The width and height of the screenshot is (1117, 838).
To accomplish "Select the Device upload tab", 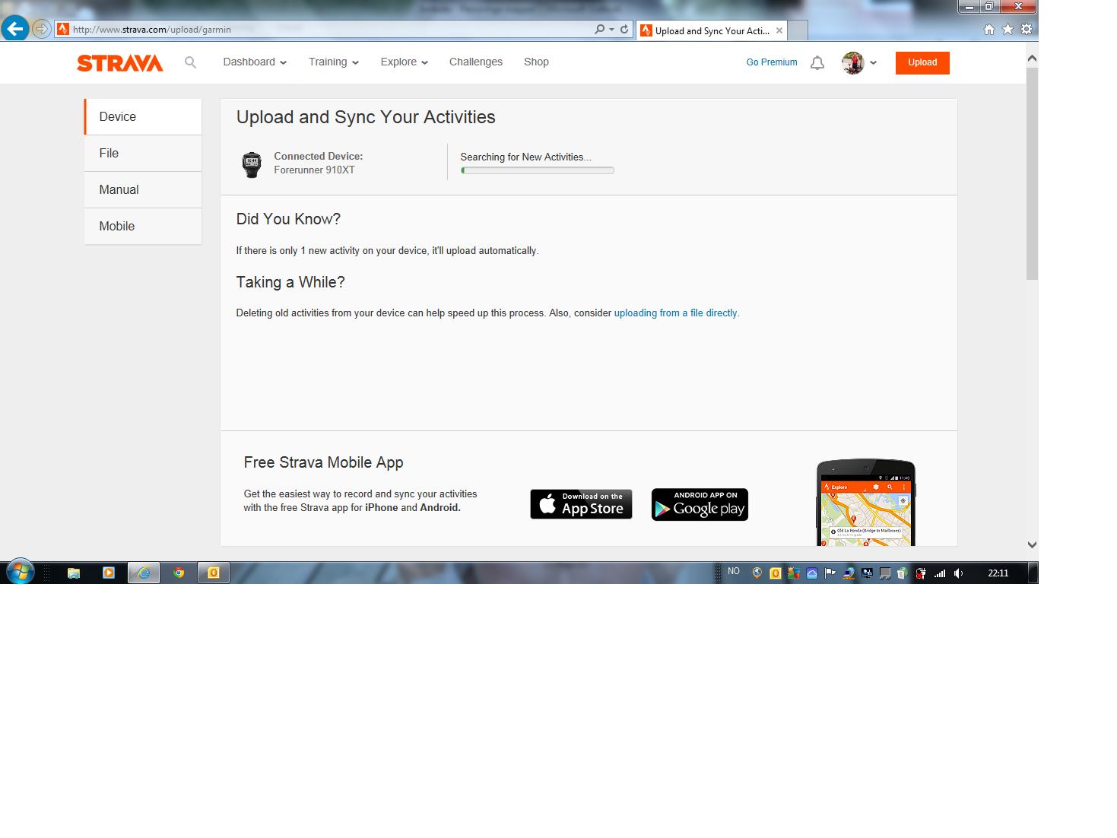I will pos(143,116).
